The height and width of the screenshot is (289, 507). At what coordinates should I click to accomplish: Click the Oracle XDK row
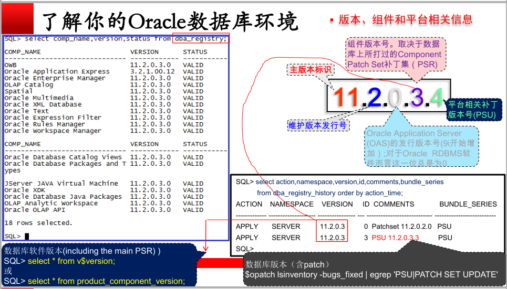pos(104,190)
